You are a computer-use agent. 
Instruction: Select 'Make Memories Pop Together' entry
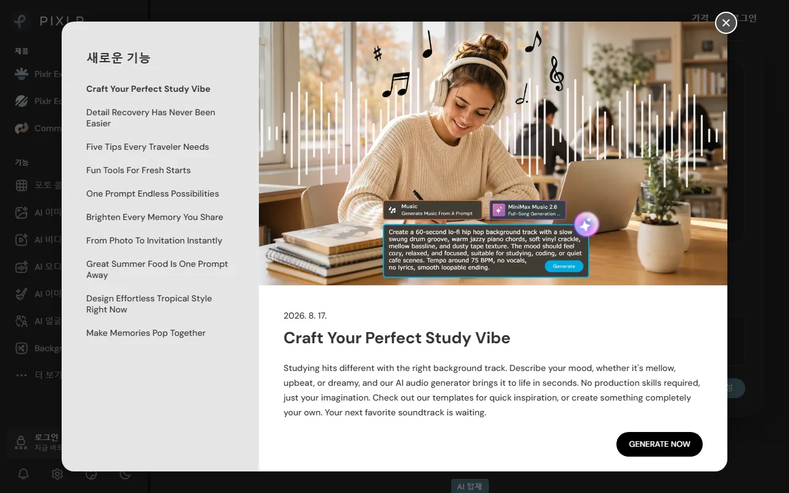(x=145, y=333)
